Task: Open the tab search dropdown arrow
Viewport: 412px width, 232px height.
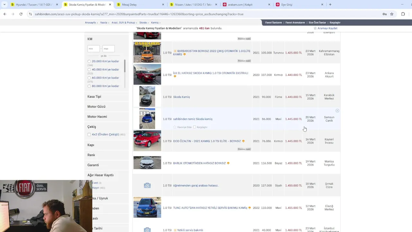Action: click(x=4, y=5)
